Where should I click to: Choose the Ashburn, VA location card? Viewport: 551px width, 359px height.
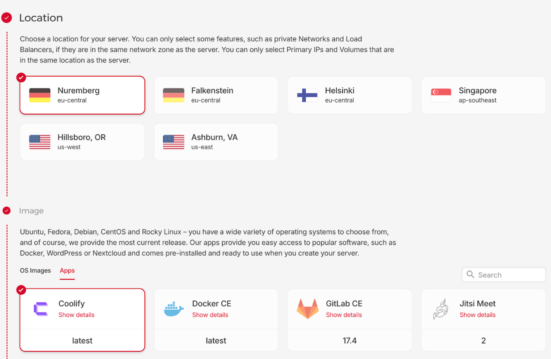[x=216, y=142]
